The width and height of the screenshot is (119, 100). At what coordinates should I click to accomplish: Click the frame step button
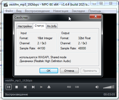[x=41, y=87]
